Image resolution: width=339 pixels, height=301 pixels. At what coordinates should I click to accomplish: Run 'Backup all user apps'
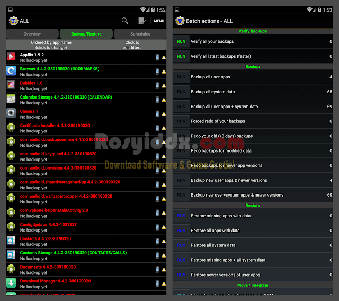pyautogui.click(x=181, y=77)
